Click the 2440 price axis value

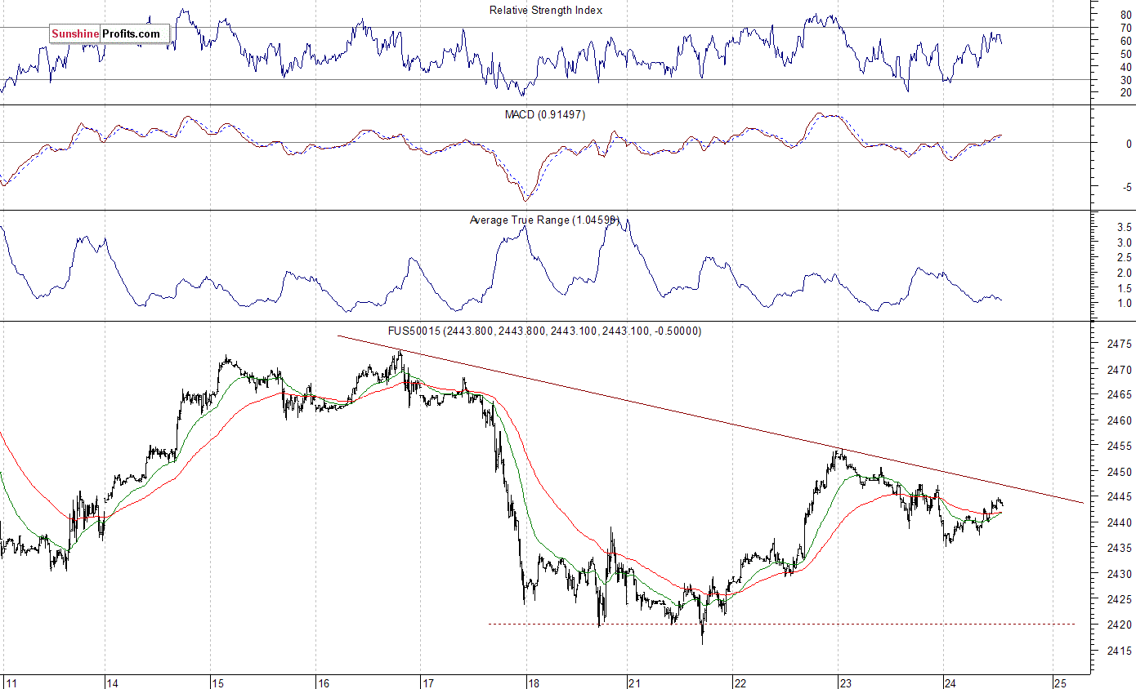(1121, 523)
